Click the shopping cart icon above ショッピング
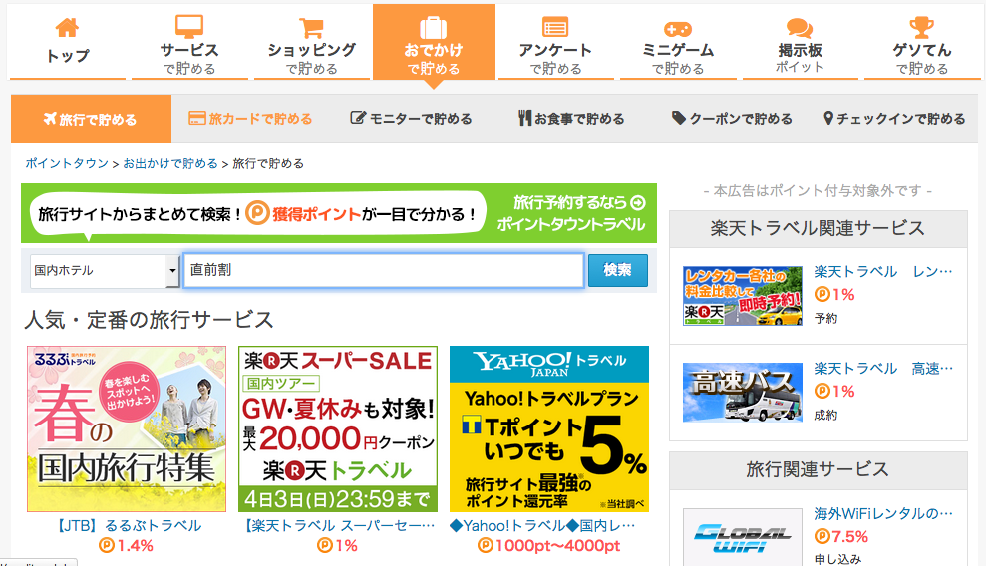 coord(312,27)
